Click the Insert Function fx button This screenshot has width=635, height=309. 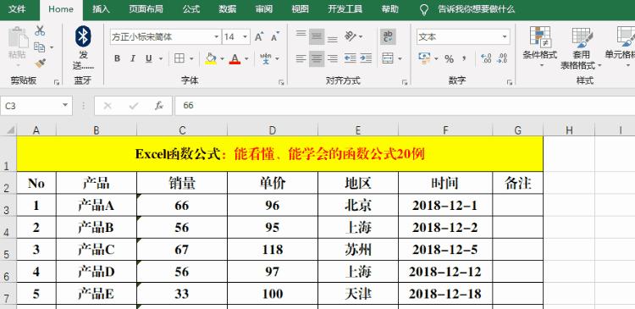(159, 106)
